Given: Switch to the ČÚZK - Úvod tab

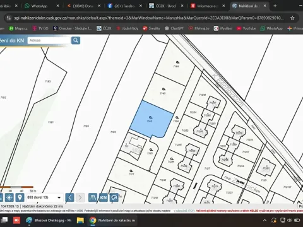Looking at the screenshot, I should point(165,6).
